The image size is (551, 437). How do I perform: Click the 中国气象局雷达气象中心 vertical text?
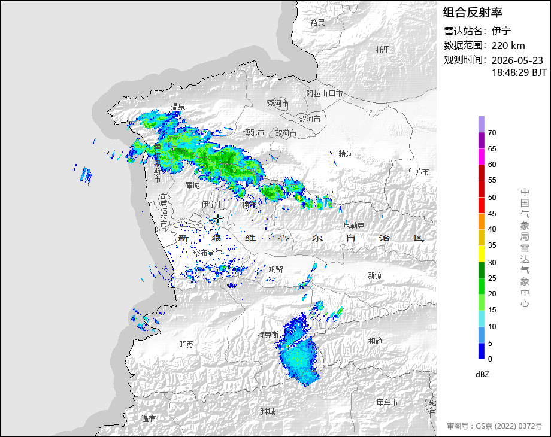[x=525, y=248]
